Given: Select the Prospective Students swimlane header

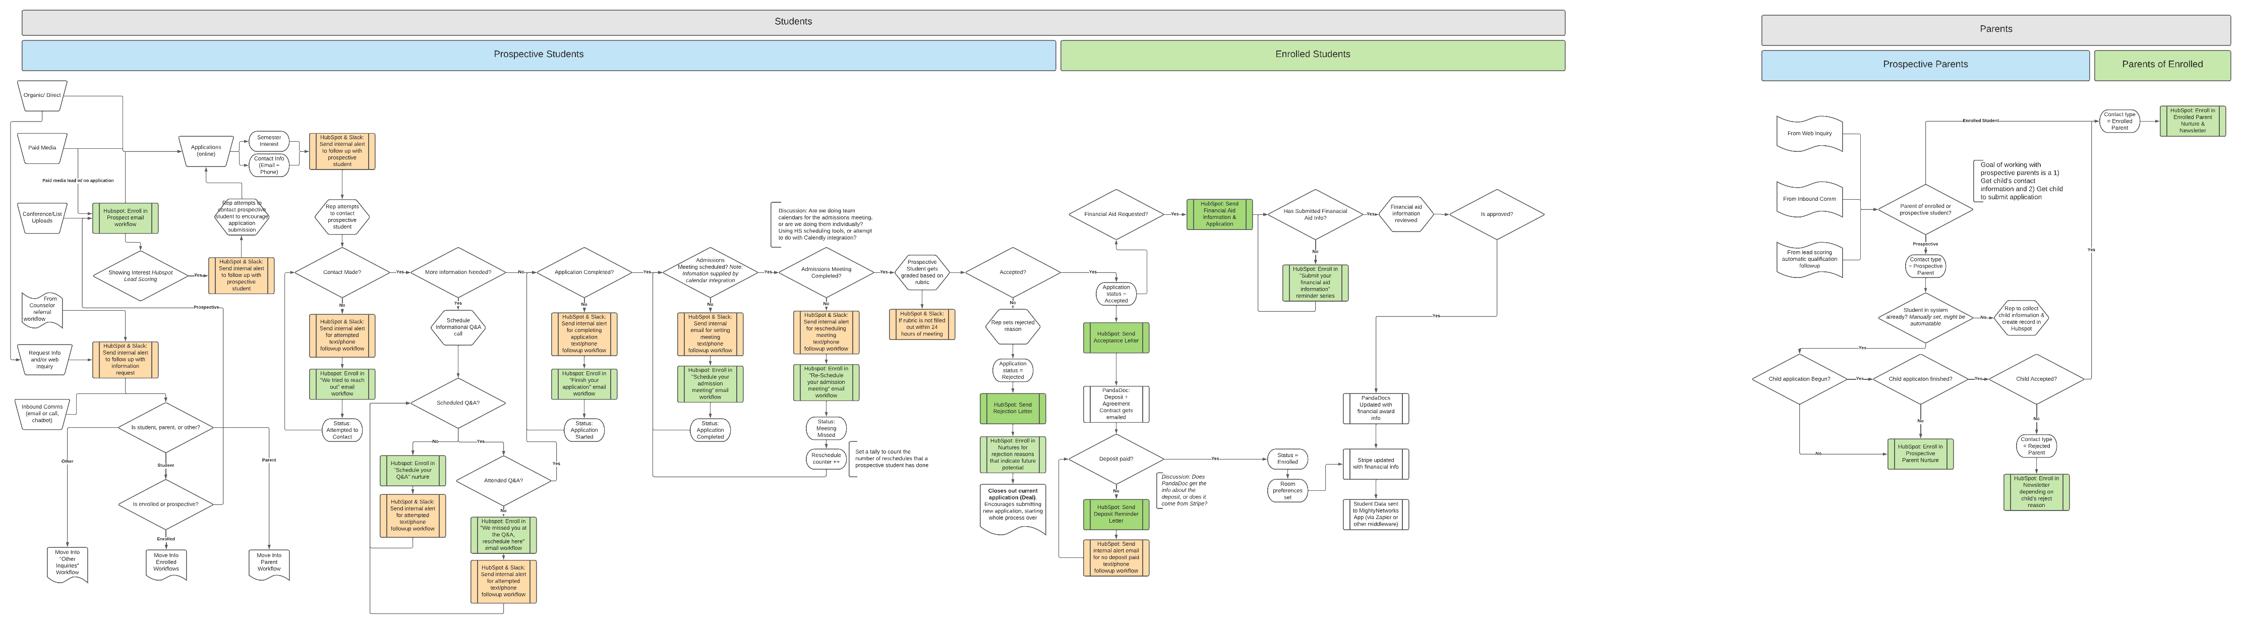Looking at the screenshot, I should click(x=539, y=55).
